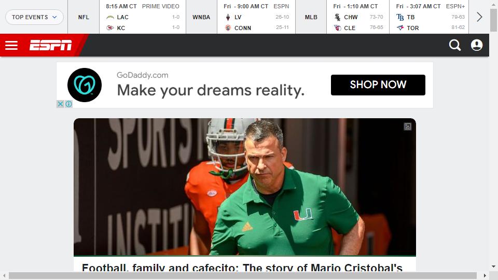Expand the Top Events dropdown
The image size is (498, 280).
(x=34, y=17)
